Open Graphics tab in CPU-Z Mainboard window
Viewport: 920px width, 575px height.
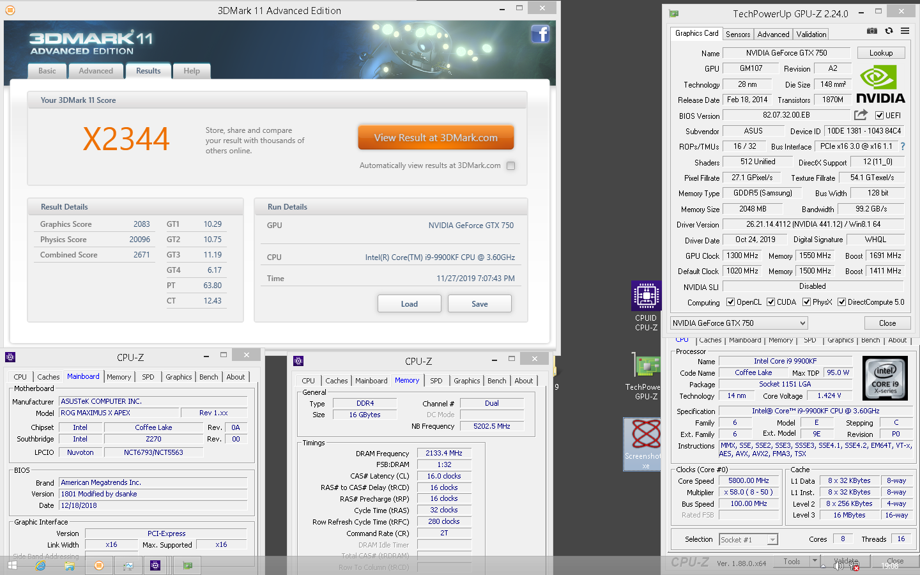(179, 377)
